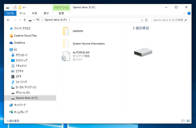Open the recent locations dropdown arrow
The image size is (196, 128).
click(20, 20)
